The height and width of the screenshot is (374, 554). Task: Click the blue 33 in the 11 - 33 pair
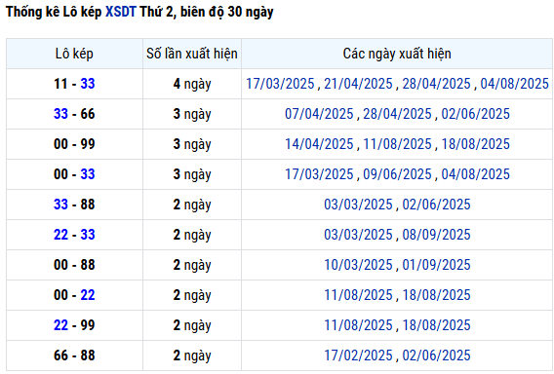tap(88, 84)
